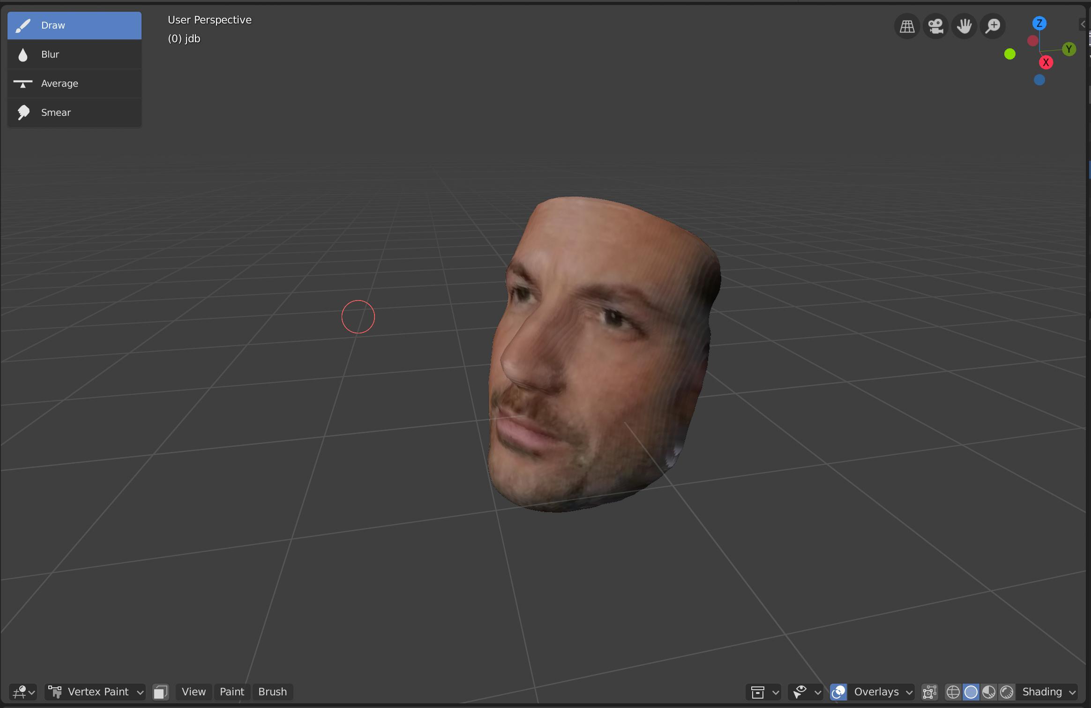Screen dimensions: 1091x708
Task: Activate the camera view icon
Action: click(935, 26)
